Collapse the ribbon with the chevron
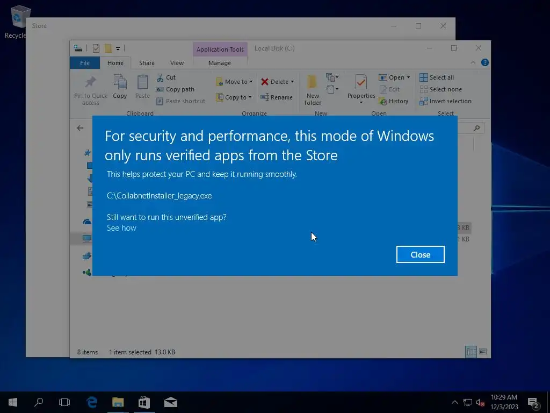 point(473,62)
